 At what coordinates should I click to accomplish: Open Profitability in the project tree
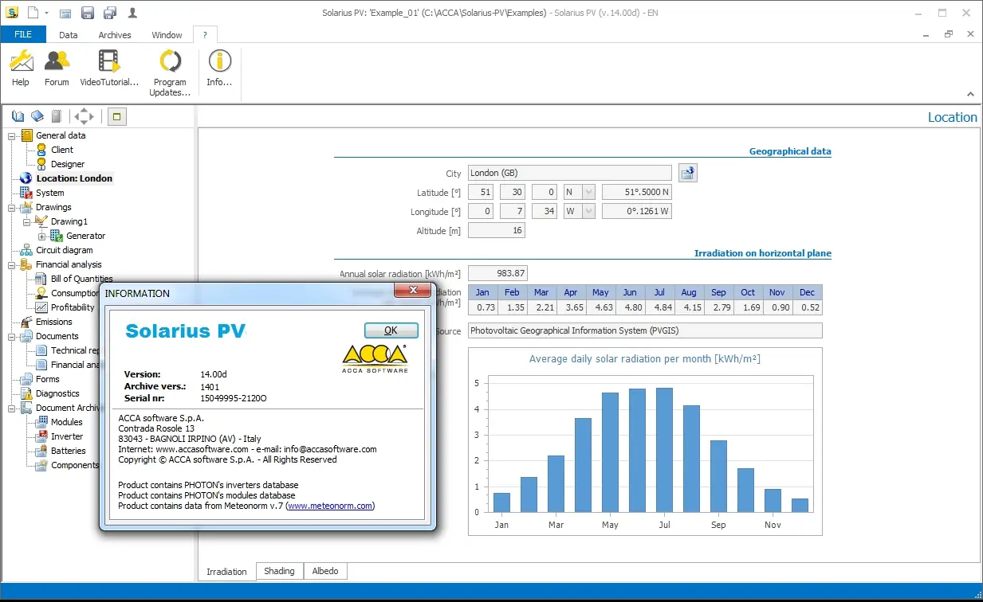coord(73,307)
